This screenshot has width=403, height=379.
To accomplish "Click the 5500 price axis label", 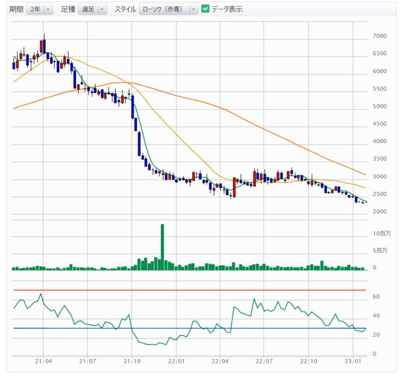I will pyautogui.click(x=380, y=89).
